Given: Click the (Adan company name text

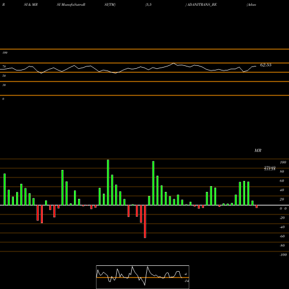Looking at the screenshot, I should [x=251, y=5].
